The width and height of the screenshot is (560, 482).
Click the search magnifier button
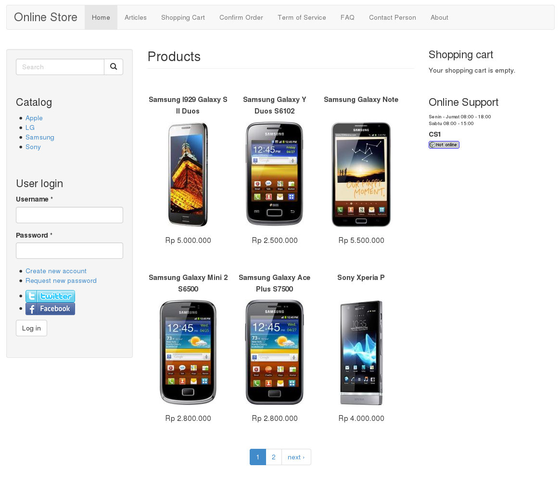[114, 67]
